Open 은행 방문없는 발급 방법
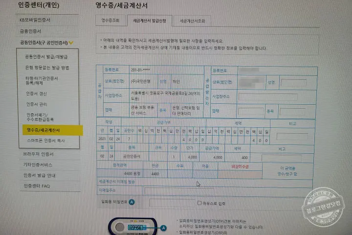 (x=47, y=68)
